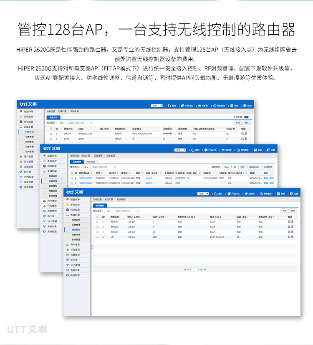The width and height of the screenshot is (313, 345).
Task: Delete the default network row in back window
Action: [x=246, y=134]
